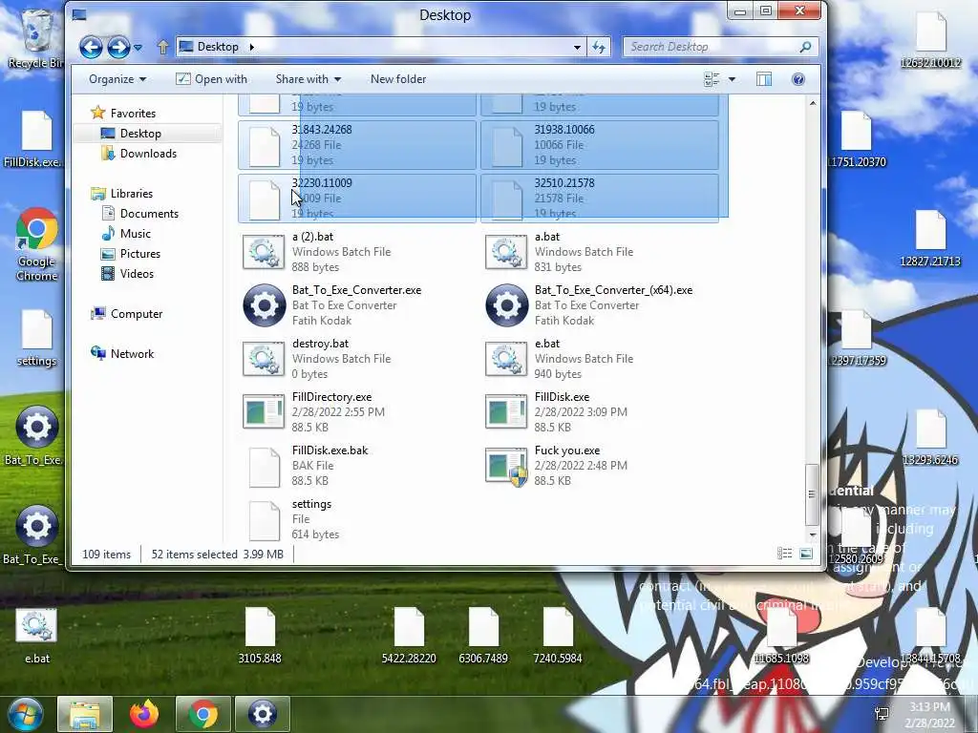Select the FillDisk.exe.bak file icon

click(264, 466)
